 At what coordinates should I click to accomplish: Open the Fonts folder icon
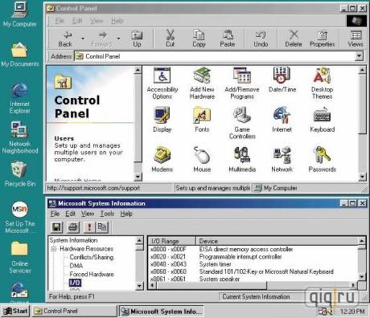(202, 120)
